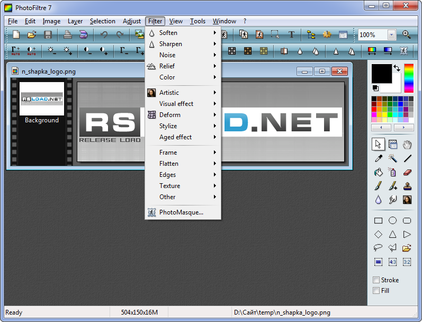Open the Tools menu
Image resolution: width=422 pixels, height=322 pixels.
click(197, 21)
